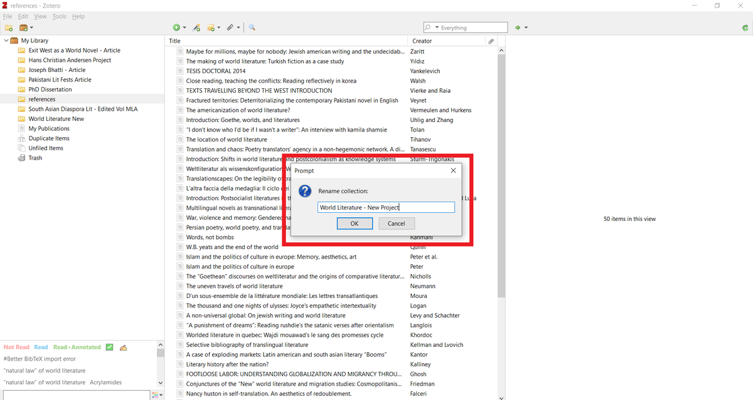Select item W.B. yeats and the end of the world

[232, 247]
